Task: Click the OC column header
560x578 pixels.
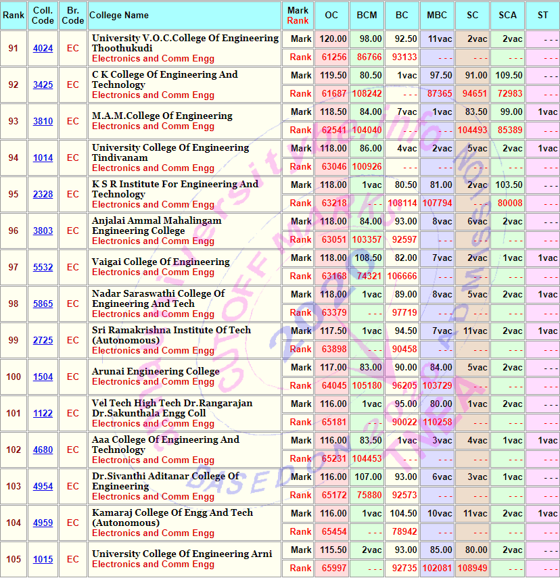Action: tap(331, 16)
